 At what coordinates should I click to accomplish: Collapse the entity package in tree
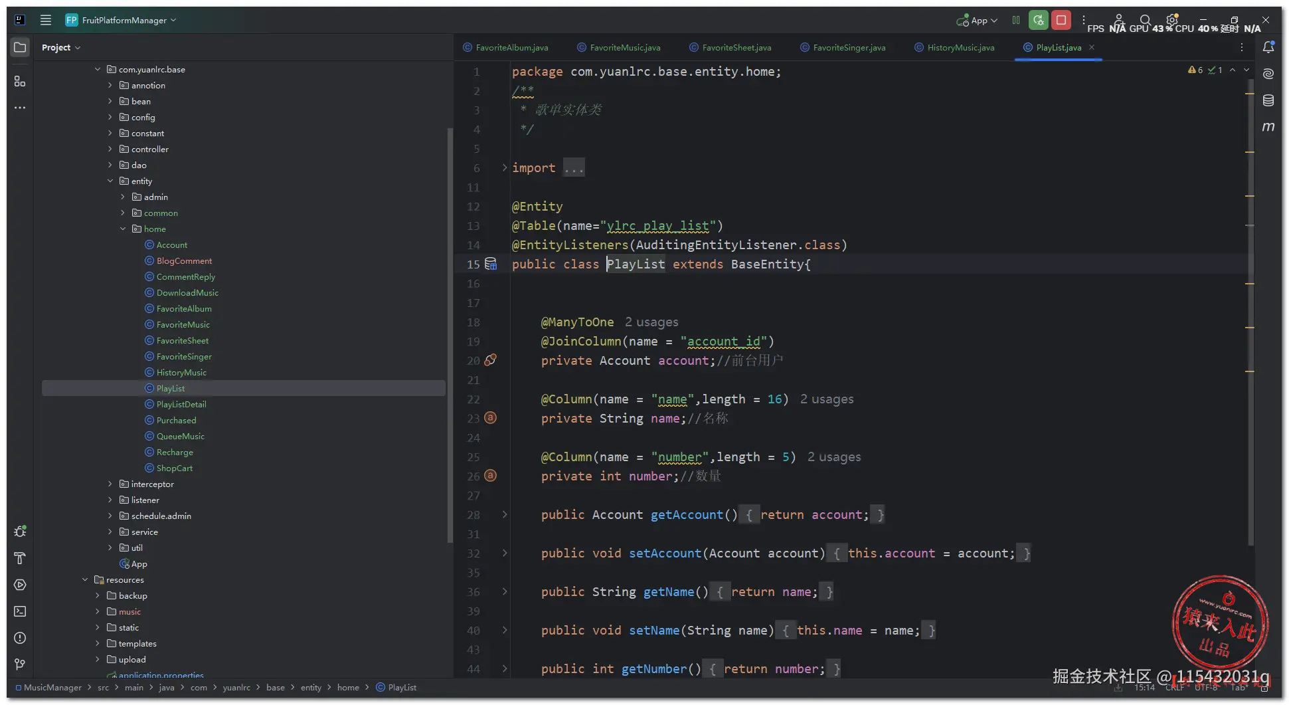[x=110, y=181]
